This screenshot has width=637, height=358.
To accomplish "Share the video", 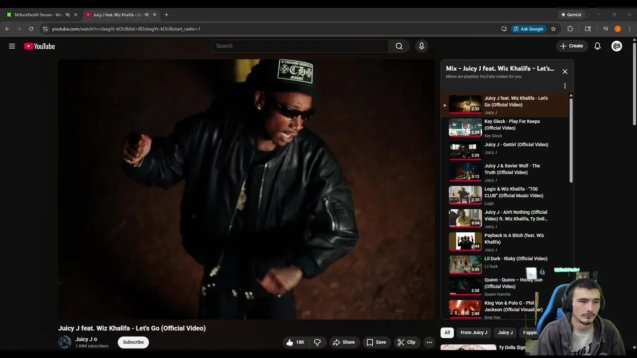I will pos(343,342).
